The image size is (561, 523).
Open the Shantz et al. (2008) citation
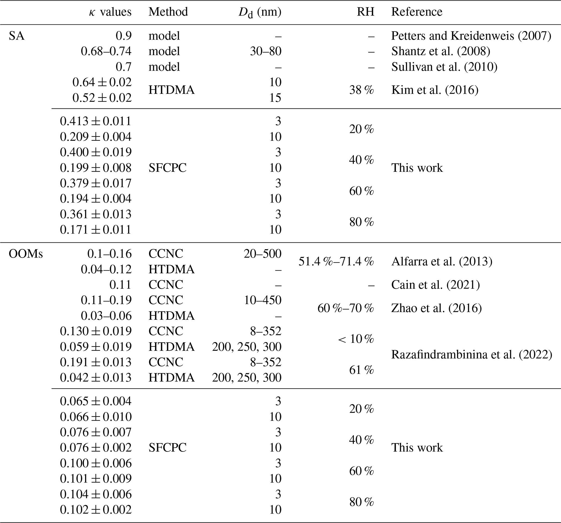click(x=440, y=51)
